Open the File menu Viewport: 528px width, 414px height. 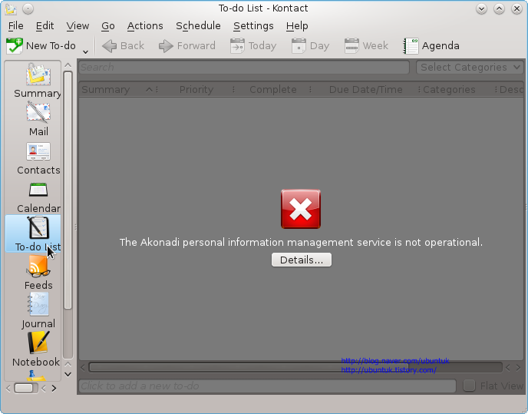pos(16,26)
